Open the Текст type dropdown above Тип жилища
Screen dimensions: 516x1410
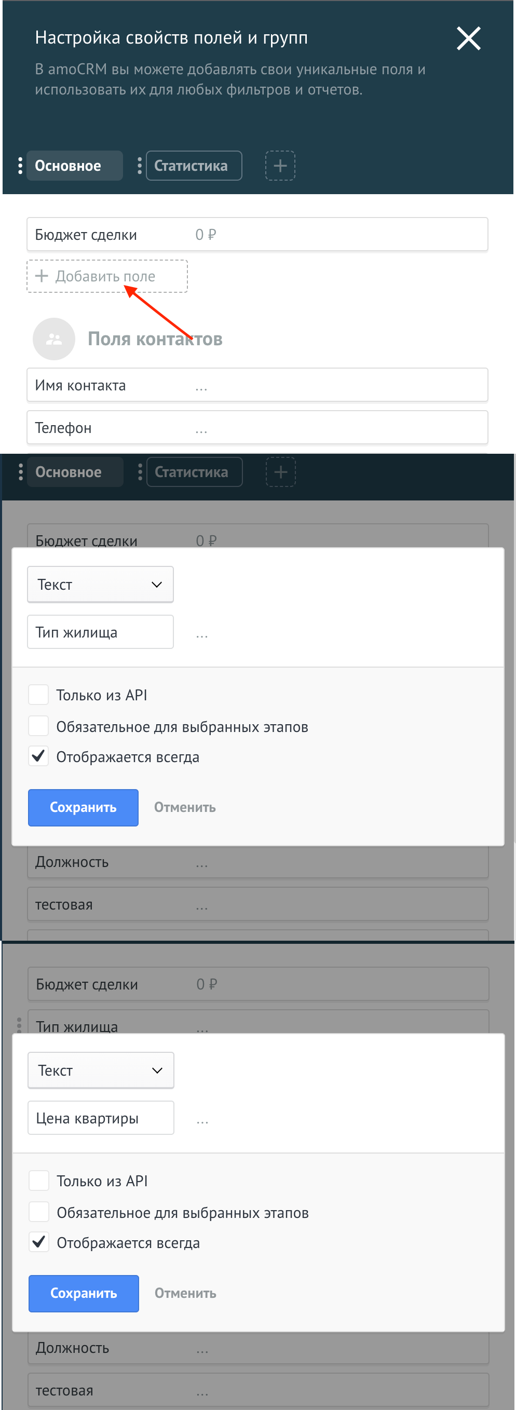coord(100,585)
